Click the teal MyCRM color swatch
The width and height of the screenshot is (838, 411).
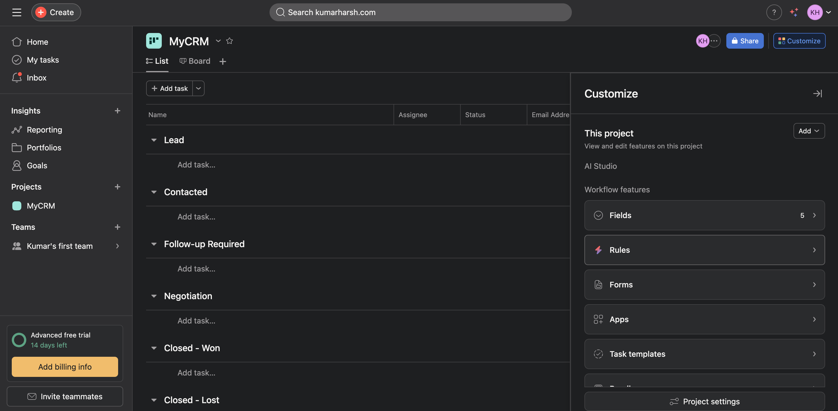coord(17,206)
